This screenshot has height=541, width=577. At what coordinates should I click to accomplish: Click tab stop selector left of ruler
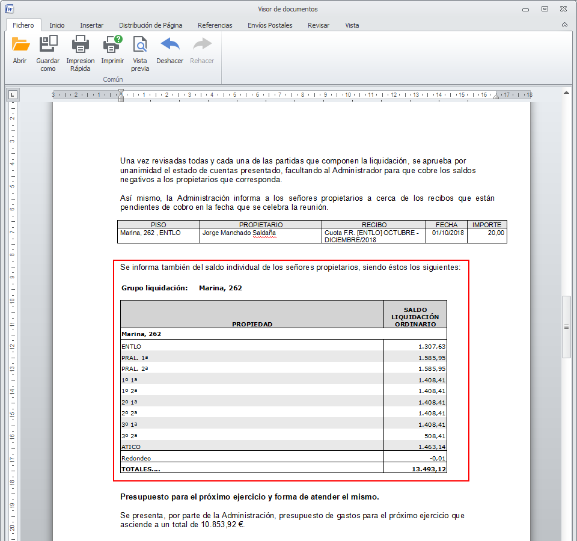13,94
